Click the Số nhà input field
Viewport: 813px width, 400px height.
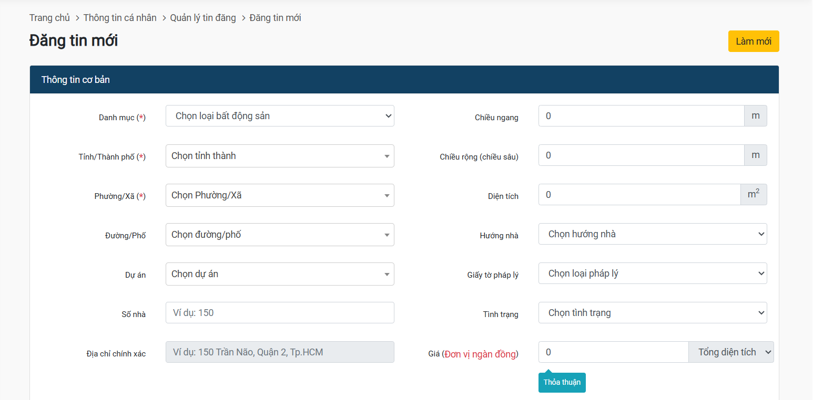pyautogui.click(x=279, y=313)
